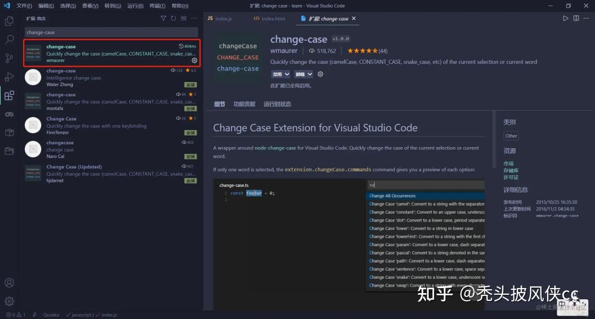The width and height of the screenshot is (595, 319).
Task: Open the 文件(F) menu
Action: pos(24,6)
